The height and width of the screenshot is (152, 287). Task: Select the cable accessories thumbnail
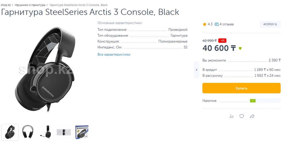coord(64,132)
